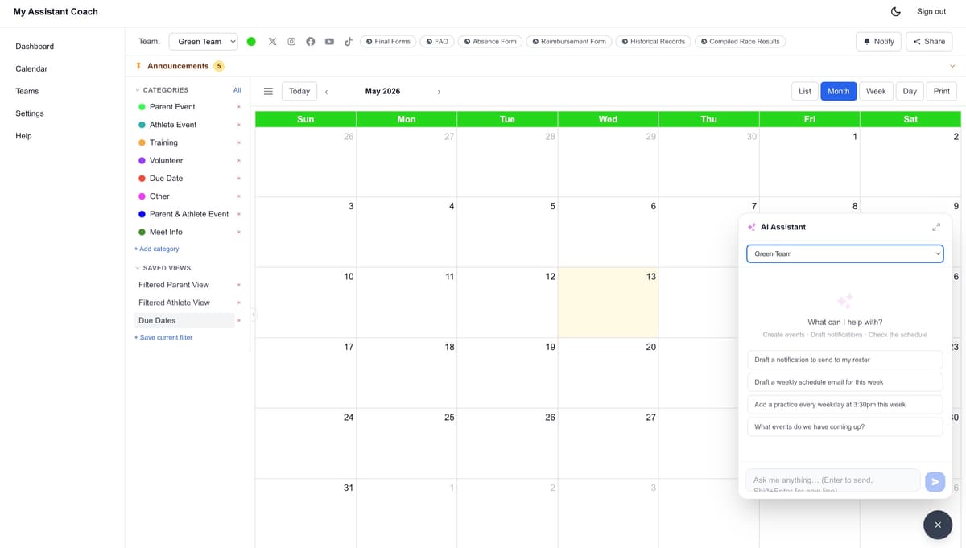The height and width of the screenshot is (548, 966).
Task: Select all categories with All link
Action: 237,90
